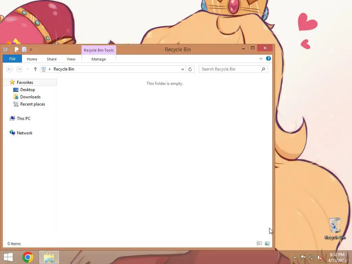Screen dimensions: 352x264
Task: Show hidden tray icons arrow
Action: pos(295,257)
